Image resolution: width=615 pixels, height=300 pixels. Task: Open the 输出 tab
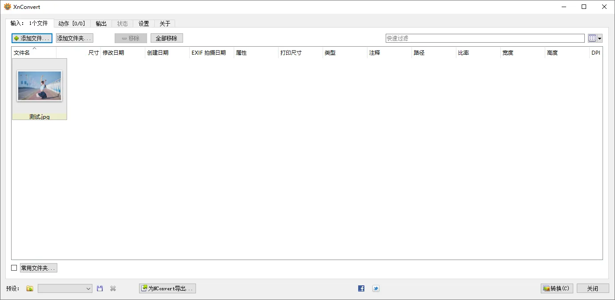click(x=101, y=24)
